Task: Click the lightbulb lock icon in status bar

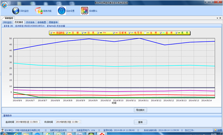Action: click(216, 130)
